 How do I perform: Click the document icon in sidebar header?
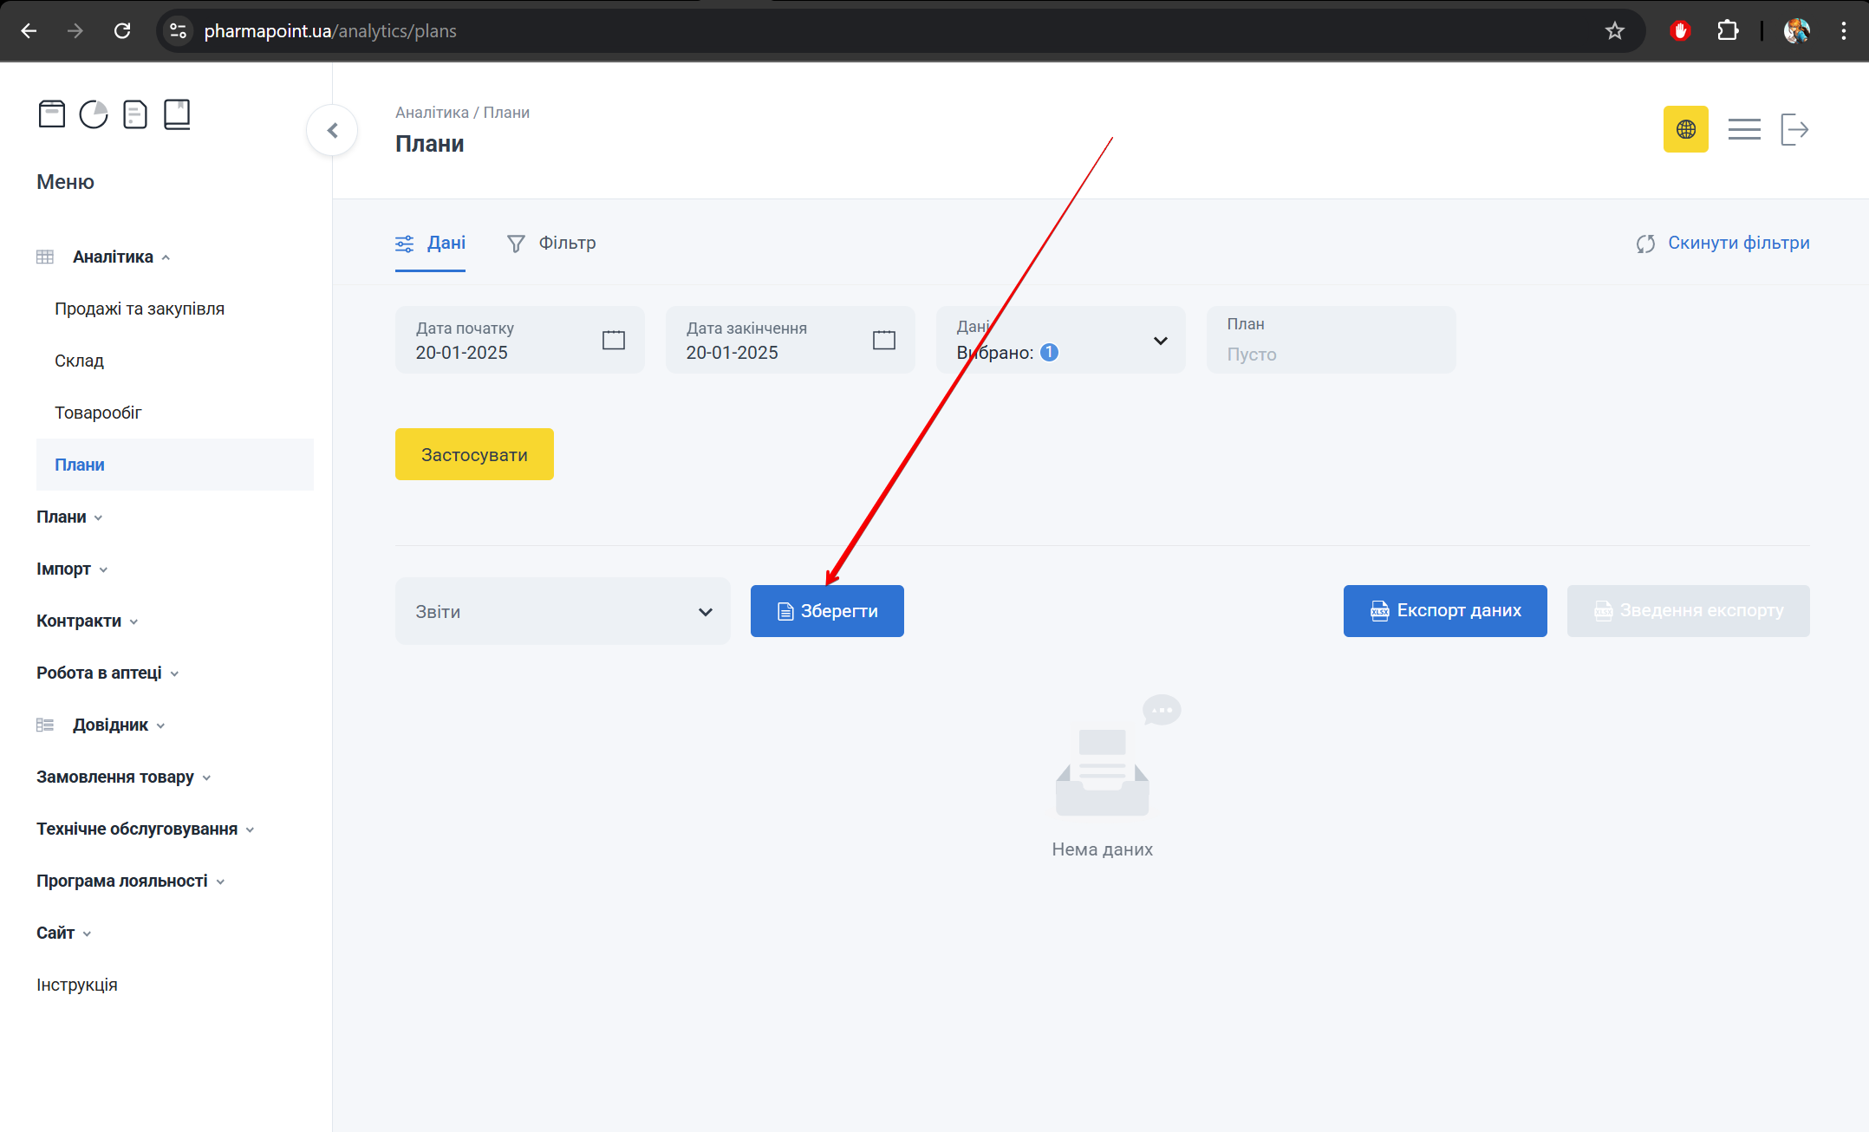tap(135, 114)
